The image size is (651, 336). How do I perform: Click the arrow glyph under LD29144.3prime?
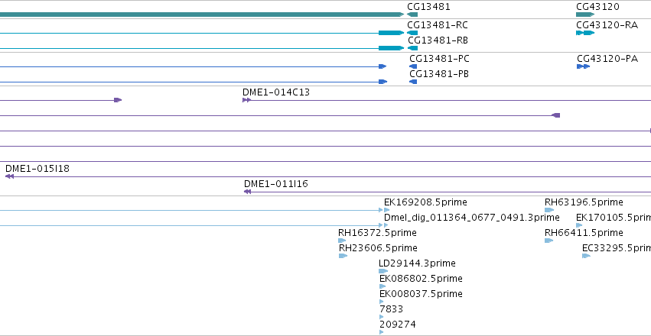[383, 271]
